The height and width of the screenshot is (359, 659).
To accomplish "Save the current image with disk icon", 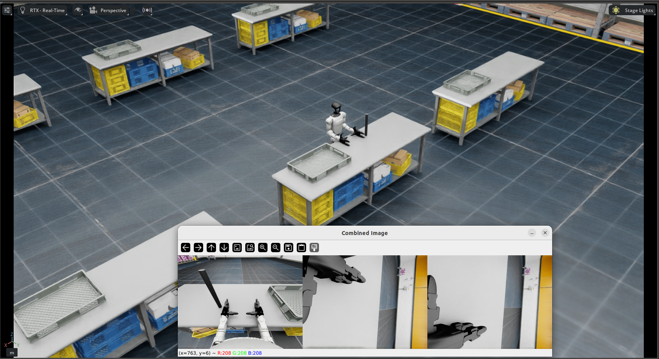I will 289,248.
